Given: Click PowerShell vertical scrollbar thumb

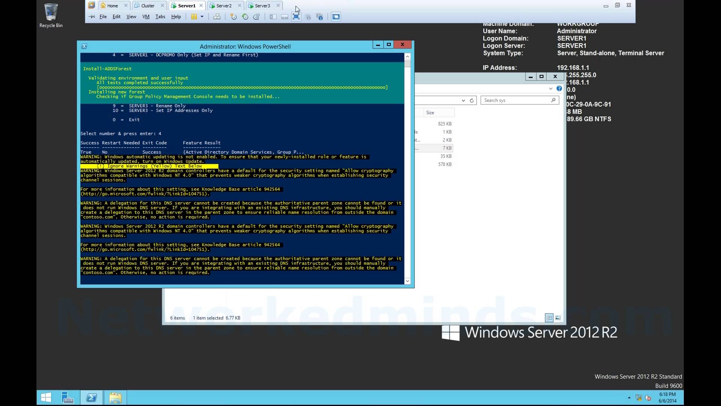Looking at the screenshot, I should coord(407,64).
